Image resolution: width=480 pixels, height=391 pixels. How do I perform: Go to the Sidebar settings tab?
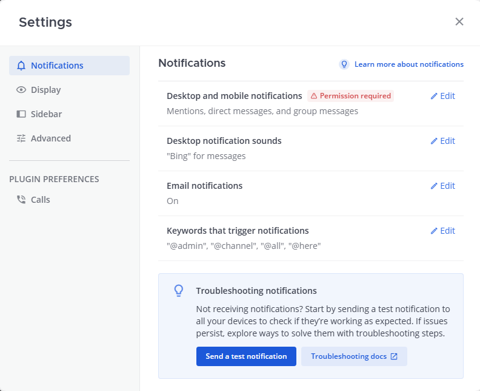point(70,114)
